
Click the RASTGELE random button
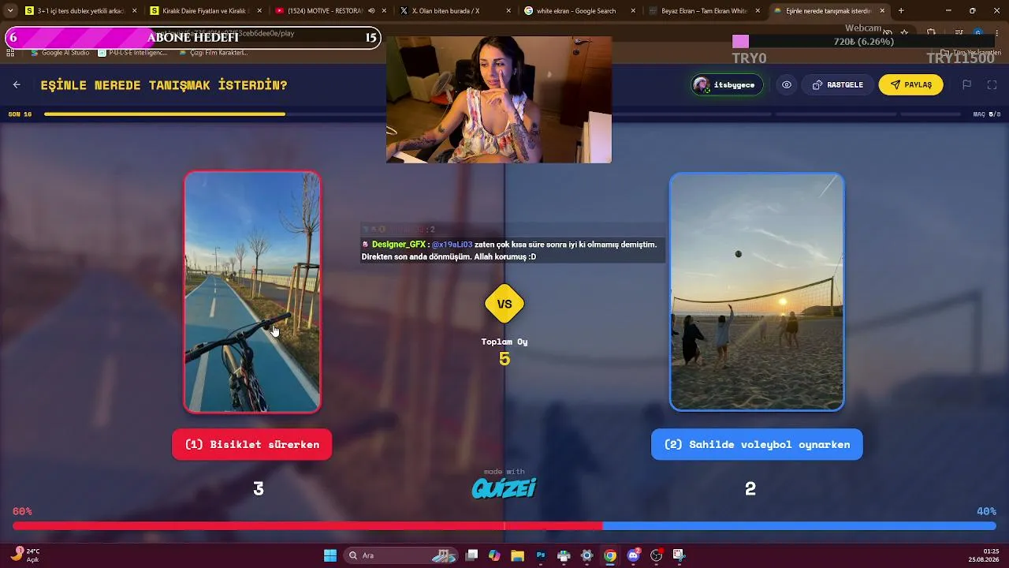[x=838, y=85]
